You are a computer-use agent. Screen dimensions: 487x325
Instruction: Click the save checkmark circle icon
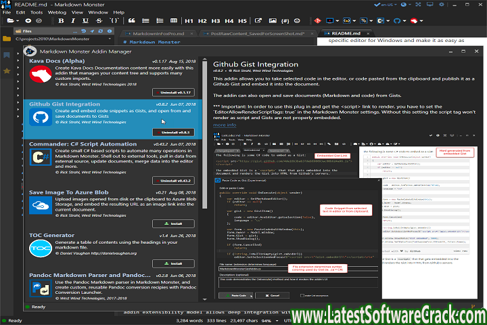coord(39,21)
